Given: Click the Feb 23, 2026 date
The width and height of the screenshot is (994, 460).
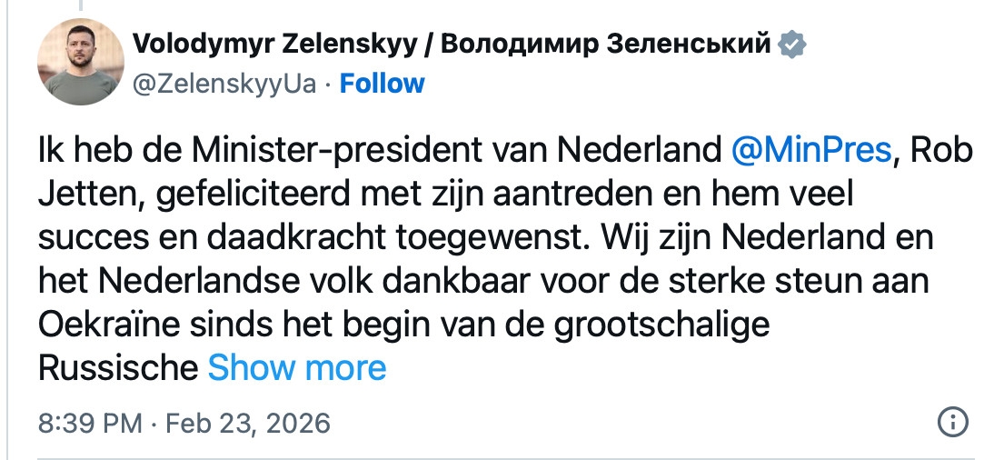Looking at the screenshot, I should coord(249,423).
